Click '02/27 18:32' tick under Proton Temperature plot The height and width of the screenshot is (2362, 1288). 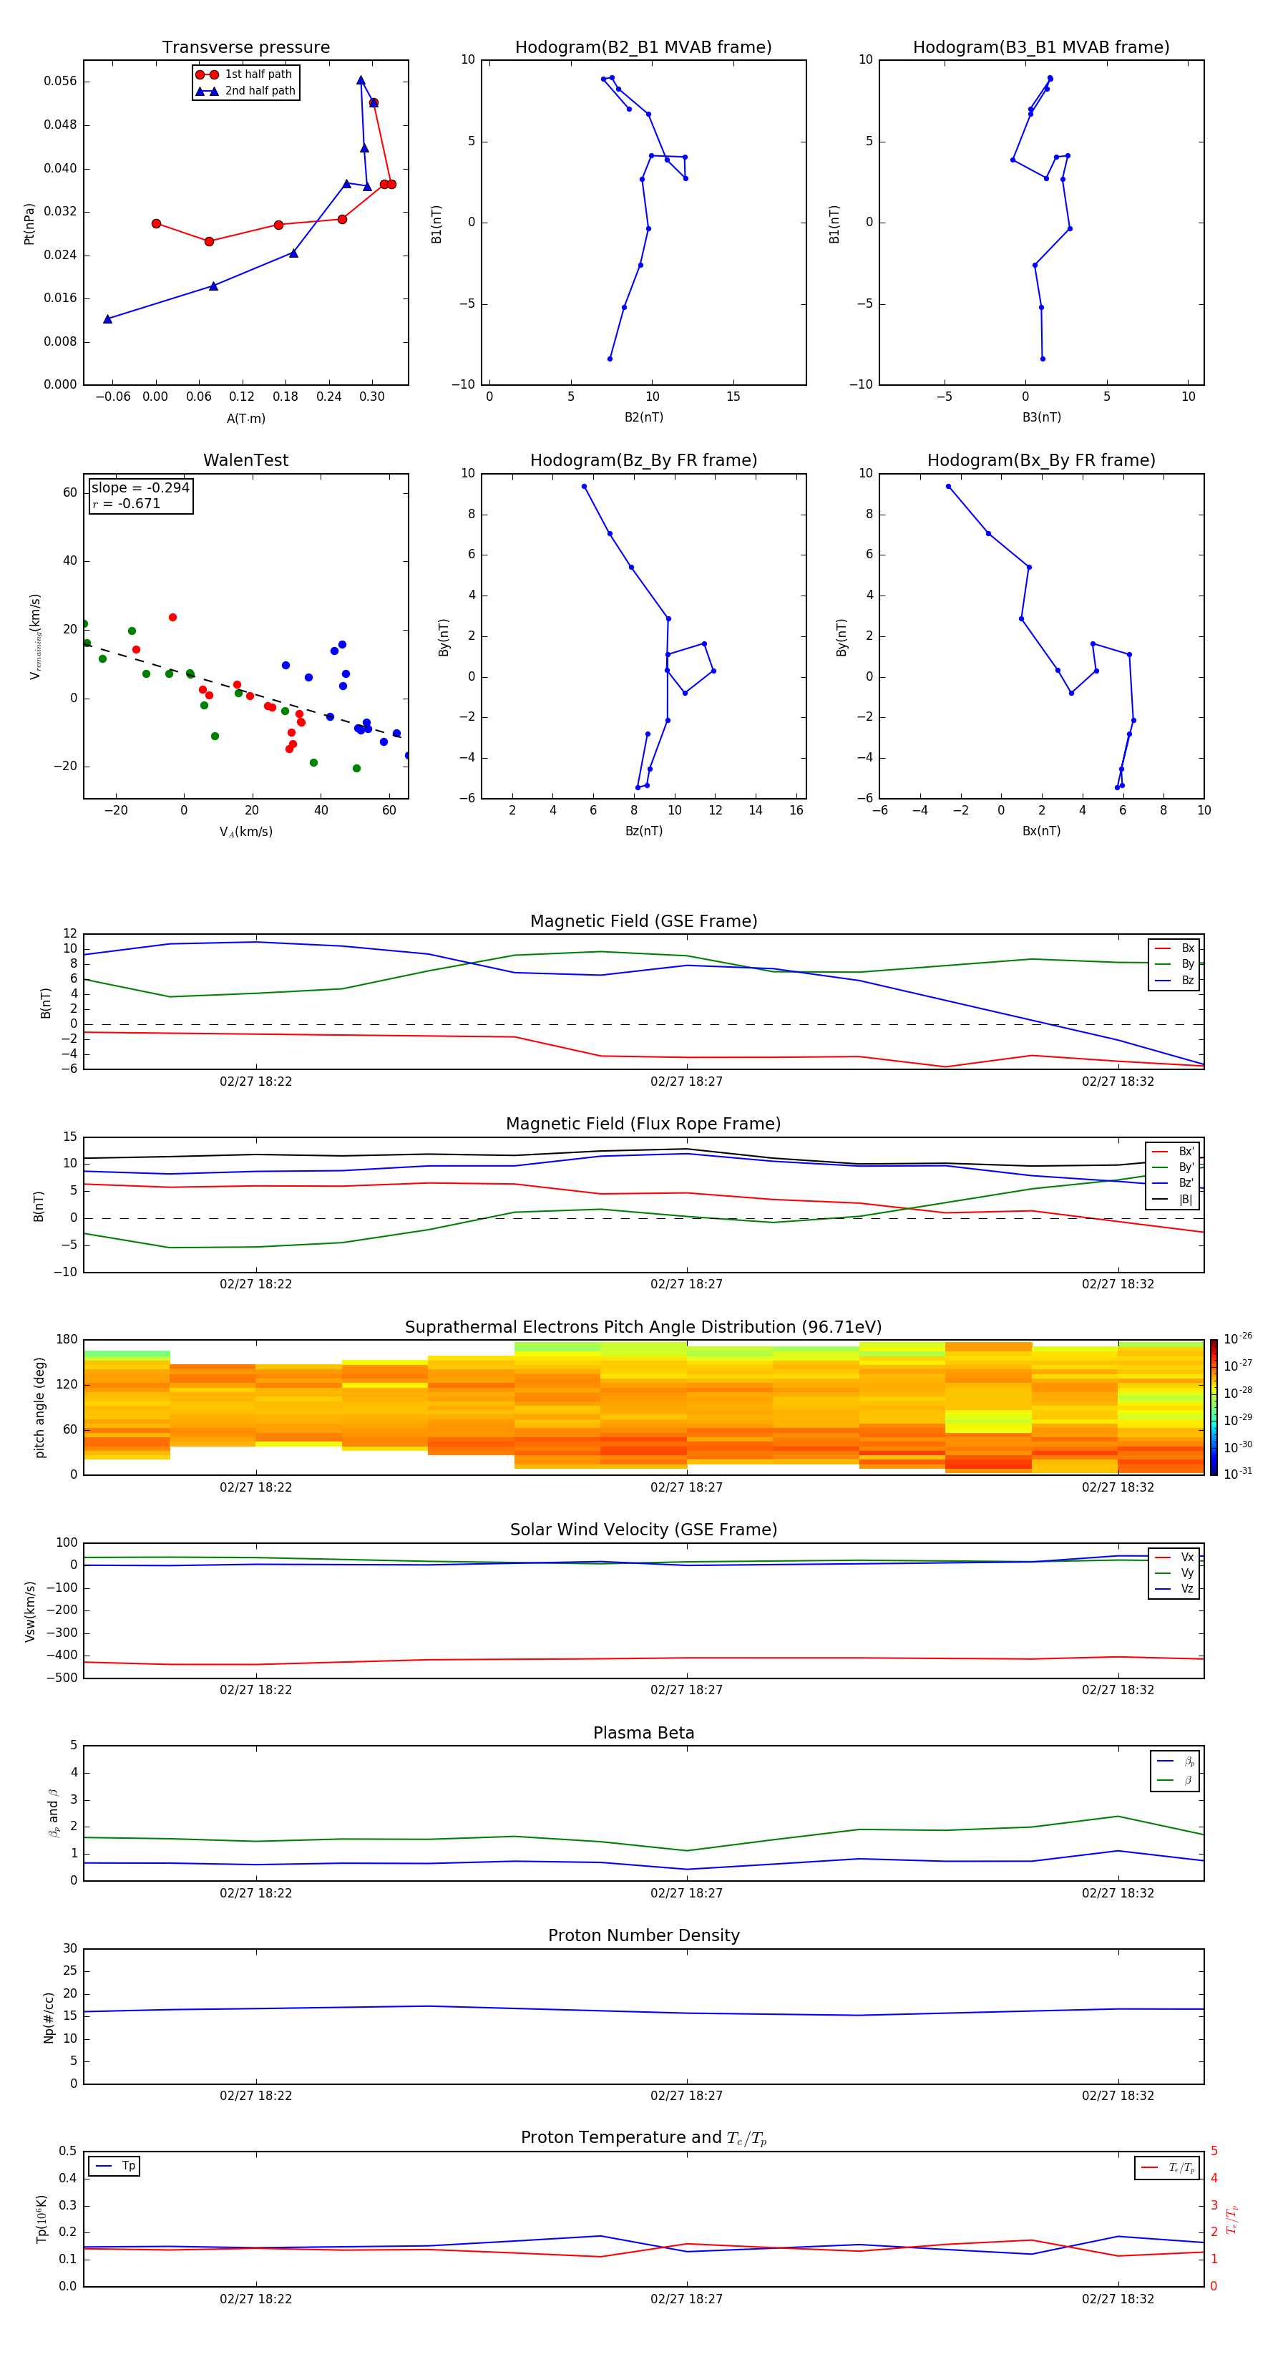point(1118,2299)
